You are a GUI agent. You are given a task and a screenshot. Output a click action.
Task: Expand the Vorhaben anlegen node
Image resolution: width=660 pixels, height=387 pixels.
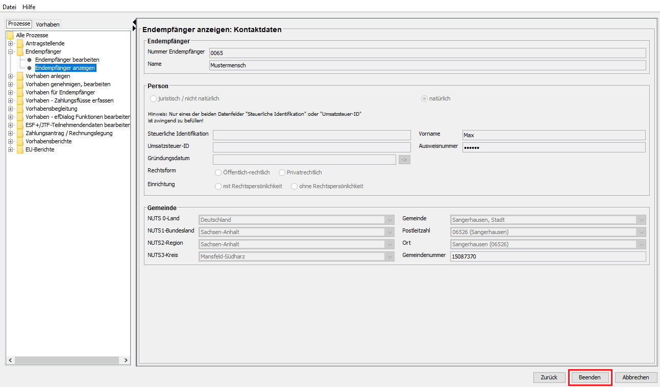click(10, 76)
